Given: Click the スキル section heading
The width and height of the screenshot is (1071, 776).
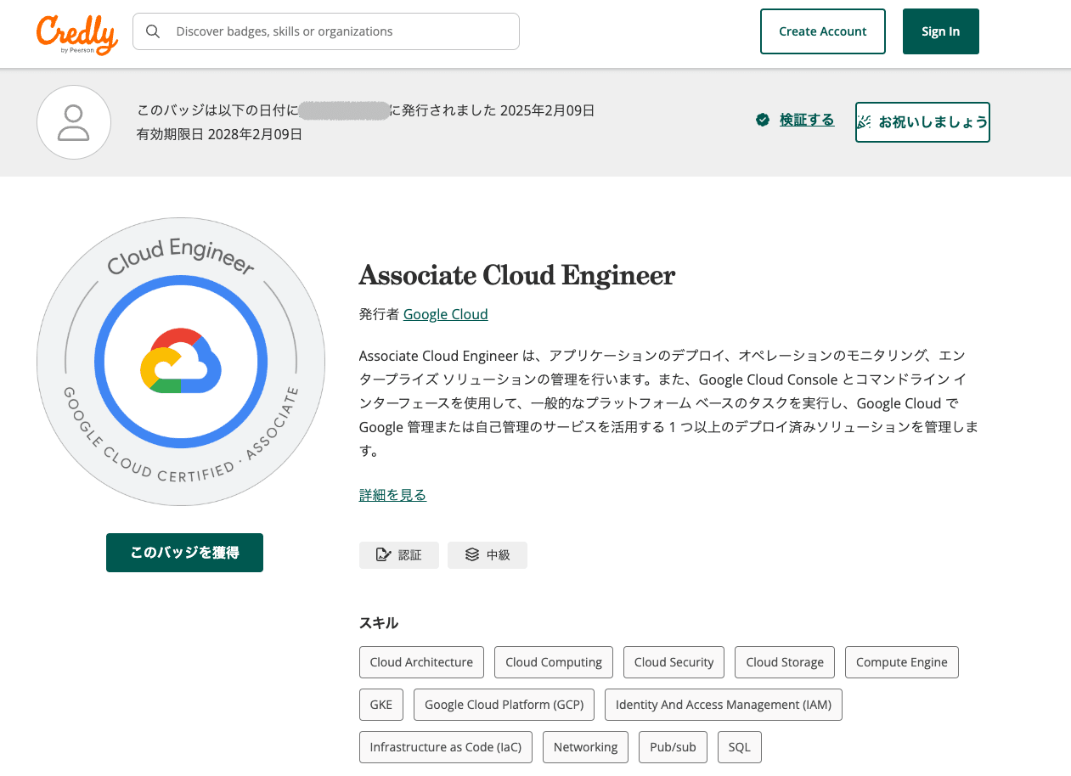Looking at the screenshot, I should pyautogui.click(x=379, y=623).
